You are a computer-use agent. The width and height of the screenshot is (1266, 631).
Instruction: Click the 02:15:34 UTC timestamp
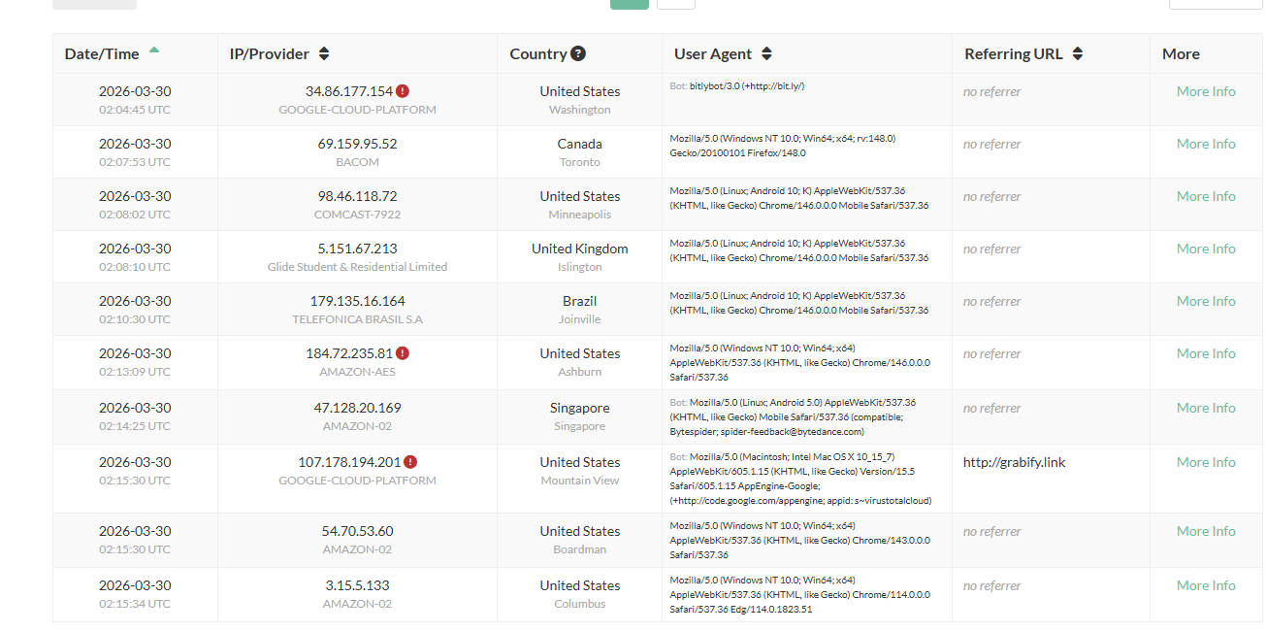[x=135, y=604]
